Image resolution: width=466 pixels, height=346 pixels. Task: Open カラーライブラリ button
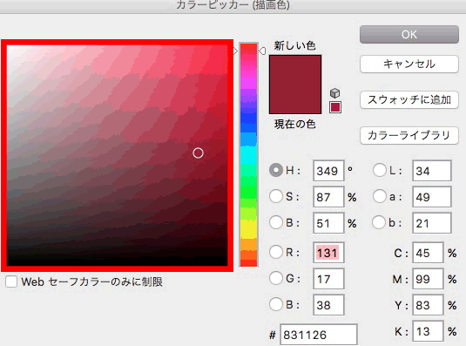pyautogui.click(x=409, y=136)
